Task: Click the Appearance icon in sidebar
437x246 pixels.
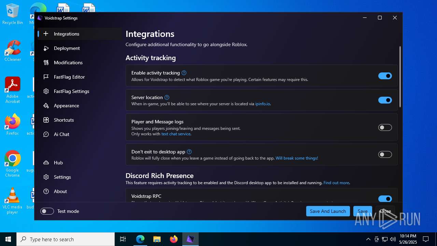Action: coord(46,106)
